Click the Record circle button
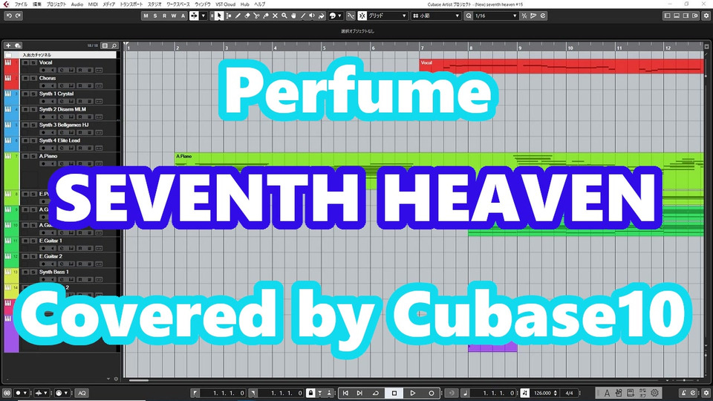 coord(431,393)
